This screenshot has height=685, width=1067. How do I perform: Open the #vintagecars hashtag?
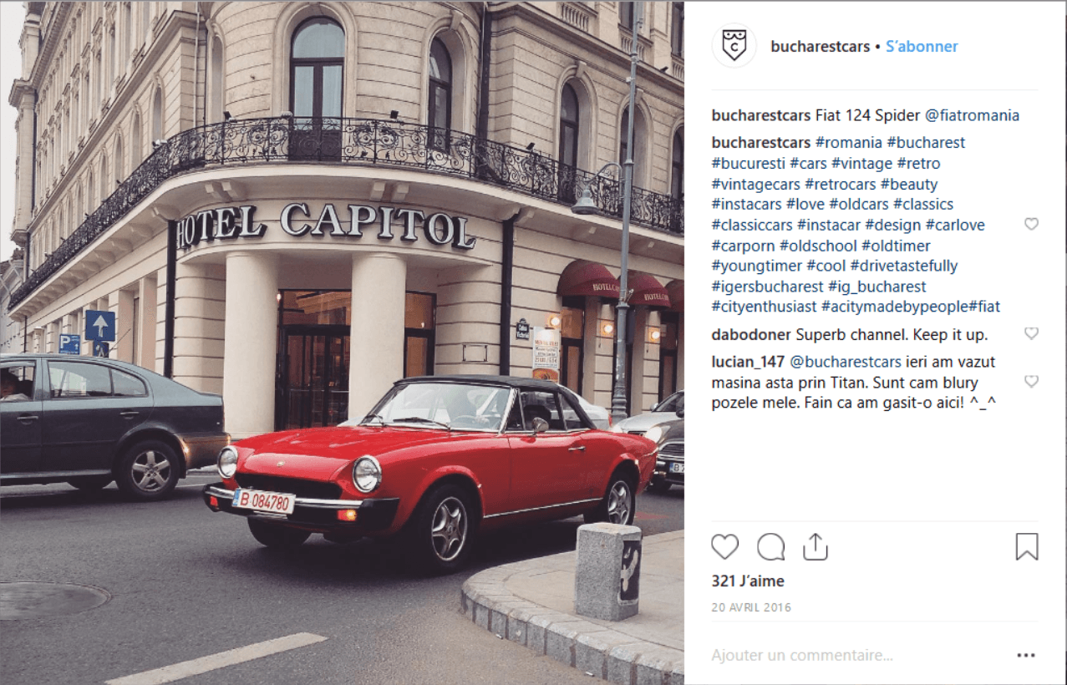pyautogui.click(x=755, y=184)
